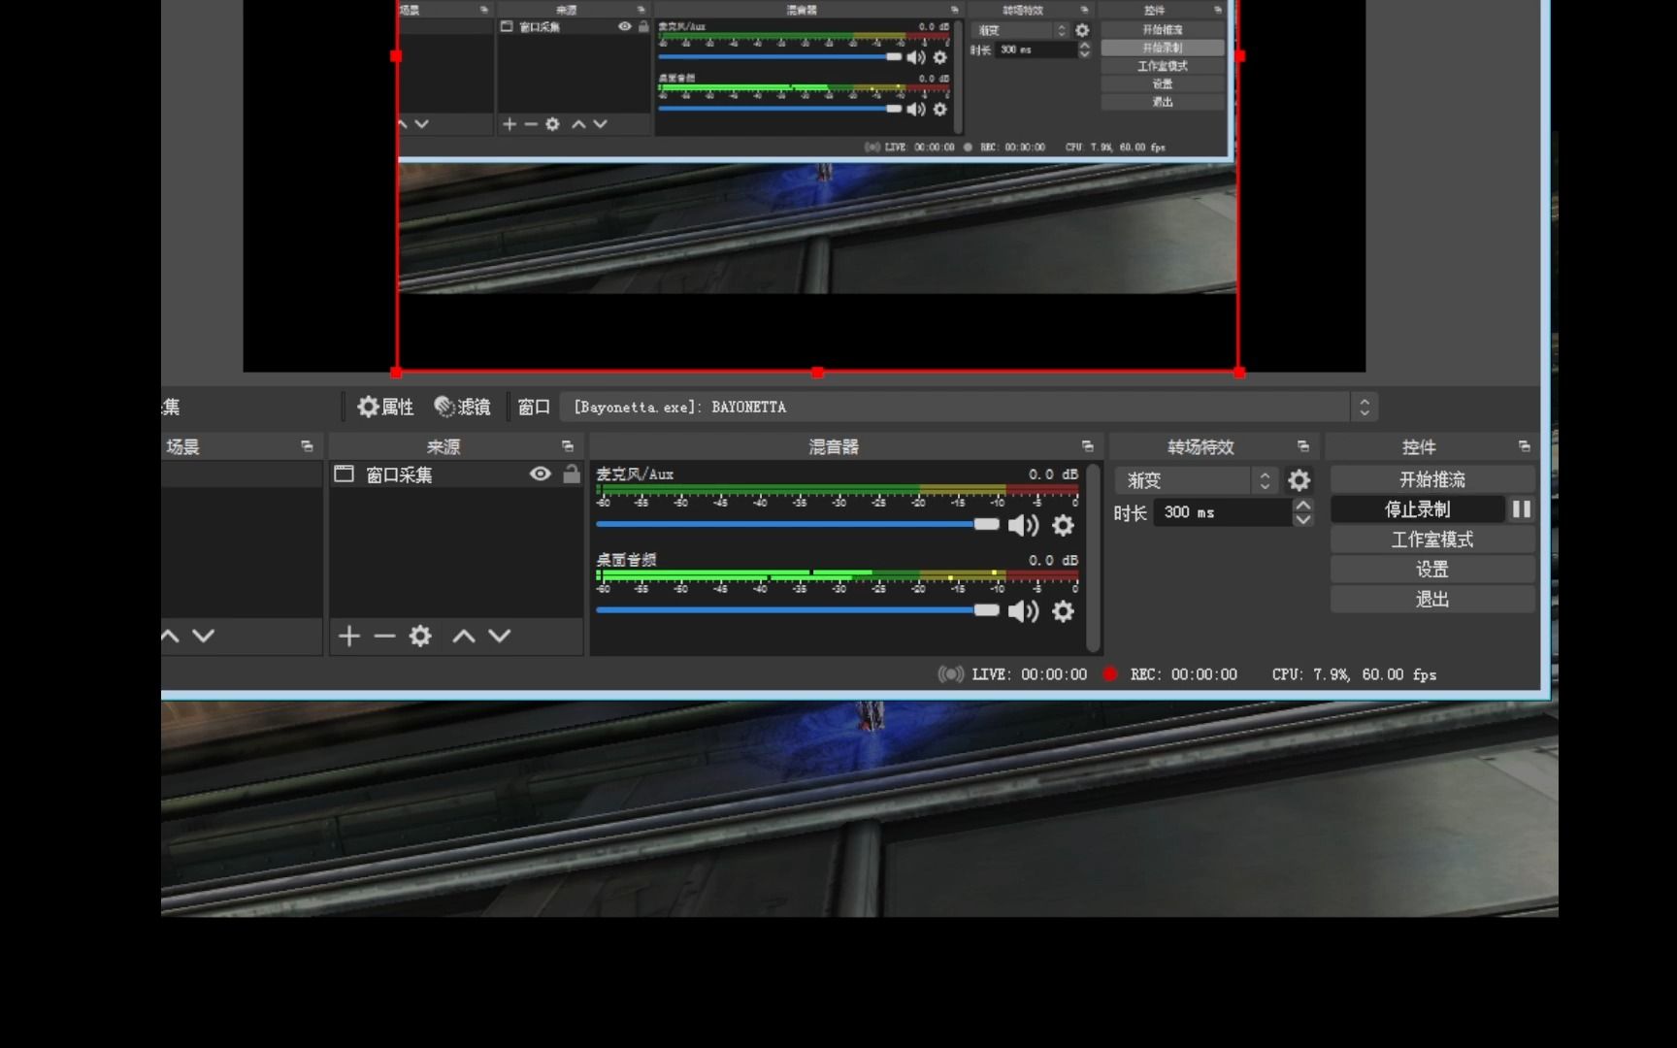The height and width of the screenshot is (1048, 1677).
Task: Mute the 桌面音频 speaker icon
Action: [x=1023, y=610]
